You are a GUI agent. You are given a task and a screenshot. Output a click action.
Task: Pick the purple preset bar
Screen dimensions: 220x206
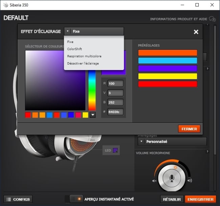tap(168, 68)
